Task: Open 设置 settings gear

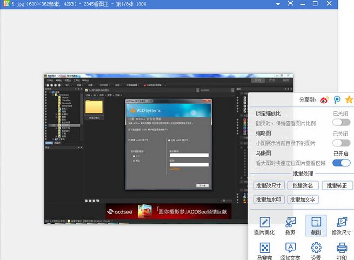Action: (x=316, y=251)
